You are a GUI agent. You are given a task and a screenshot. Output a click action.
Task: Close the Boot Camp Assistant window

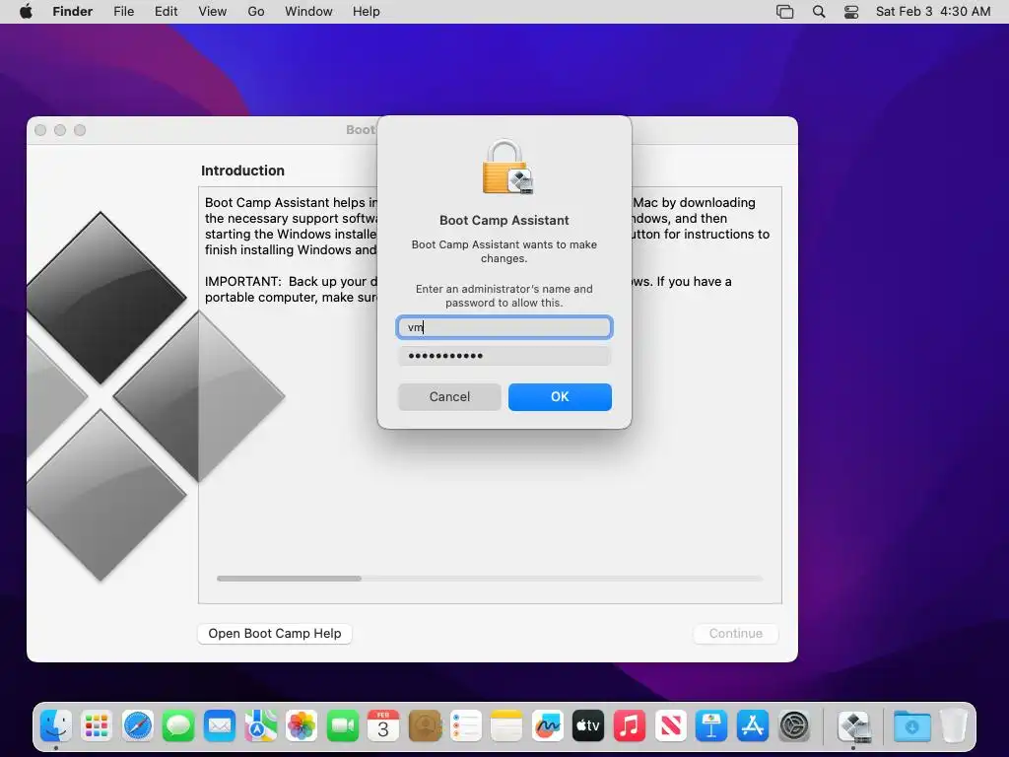point(40,130)
